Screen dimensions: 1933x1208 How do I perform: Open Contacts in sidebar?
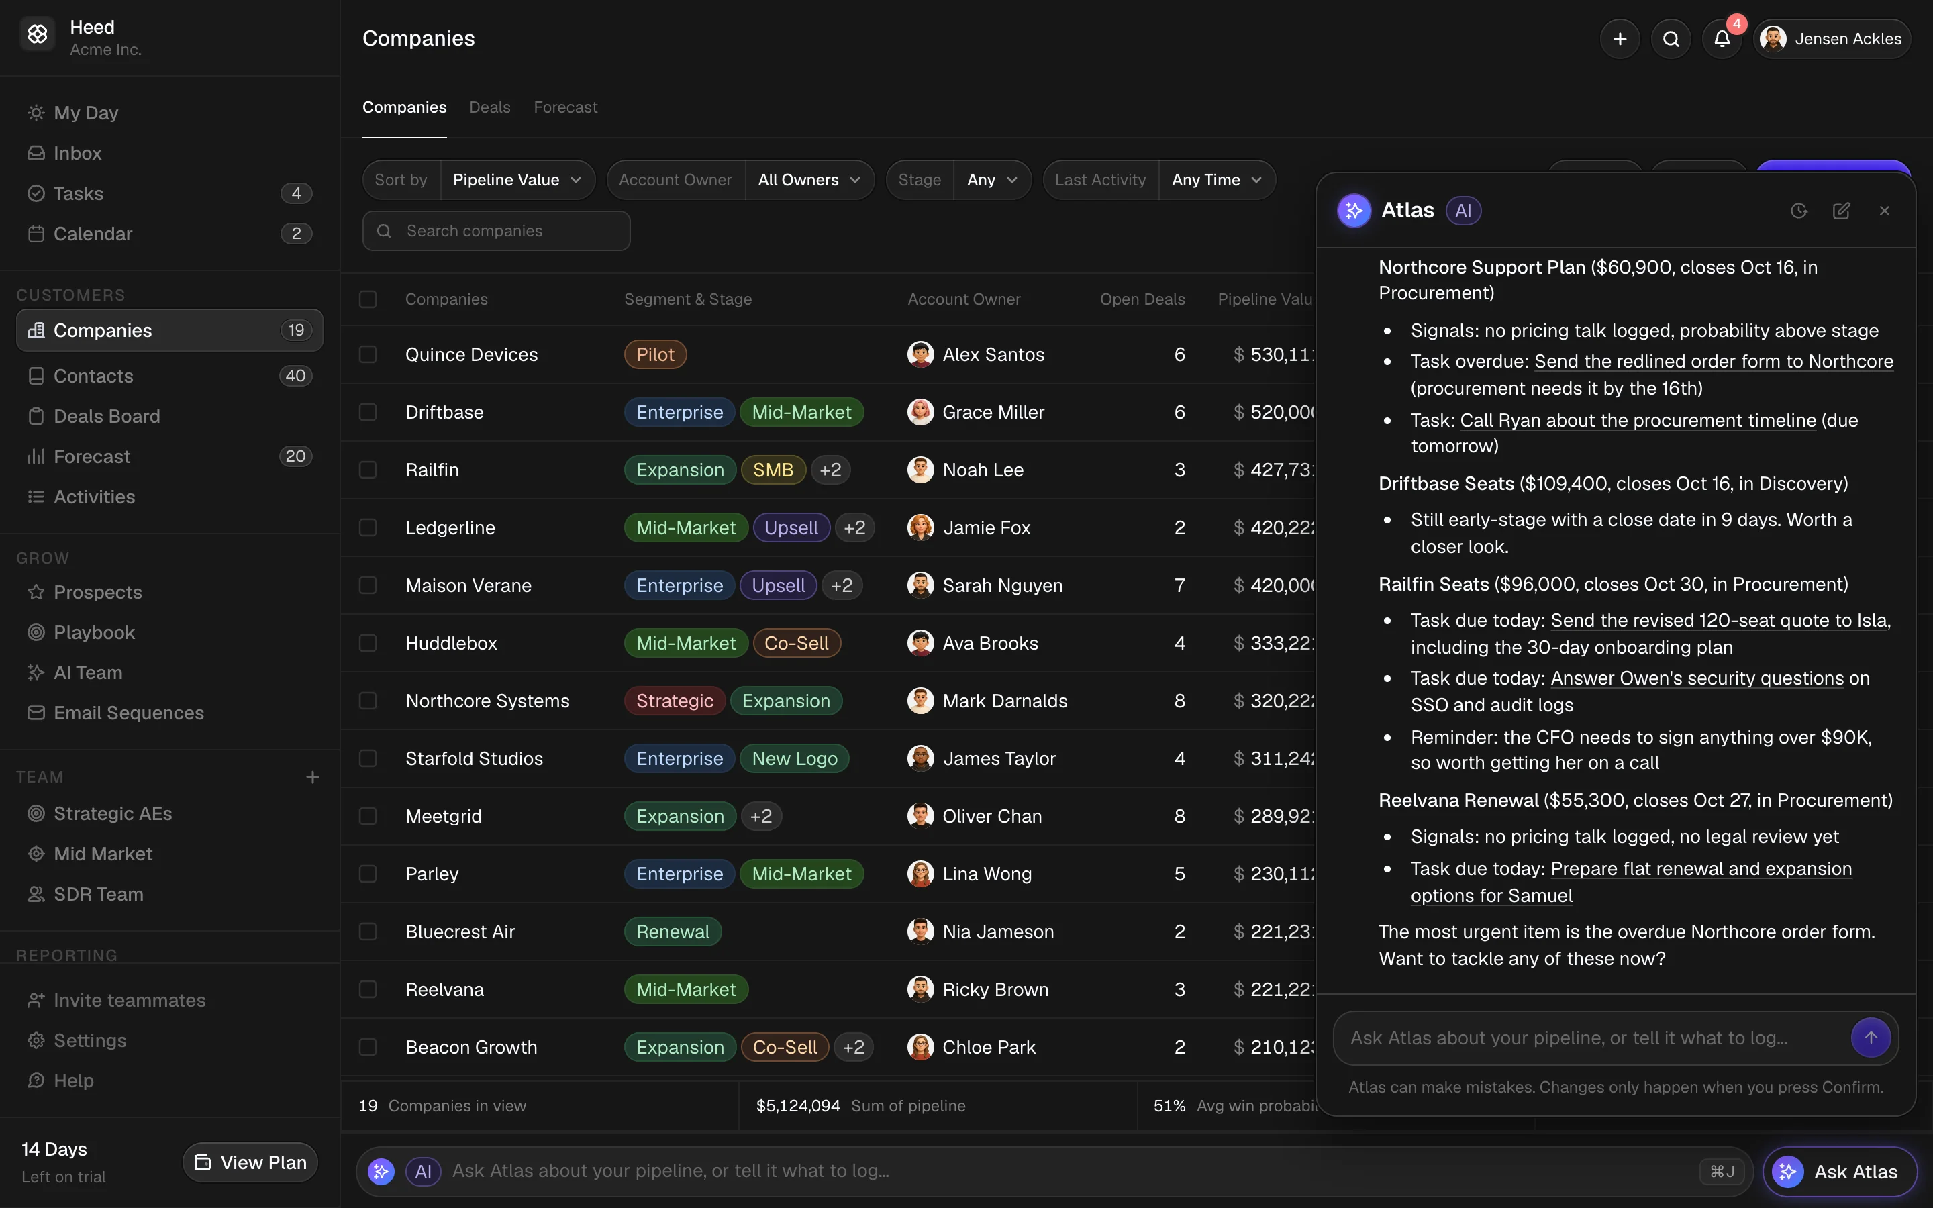tap(169, 376)
